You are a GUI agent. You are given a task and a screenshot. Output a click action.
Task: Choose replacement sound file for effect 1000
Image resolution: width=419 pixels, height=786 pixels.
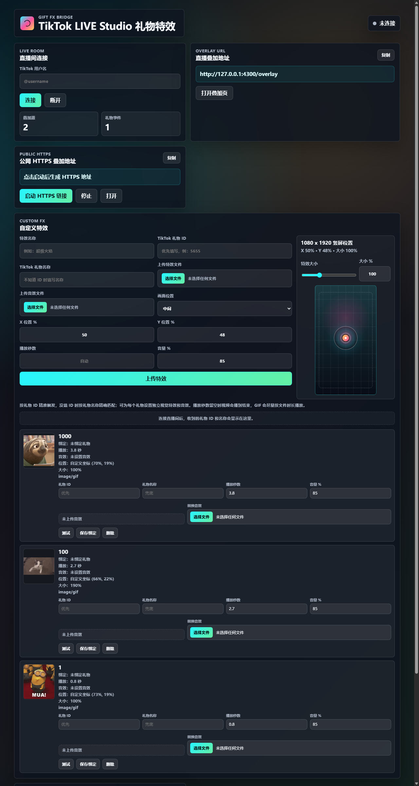[201, 517]
